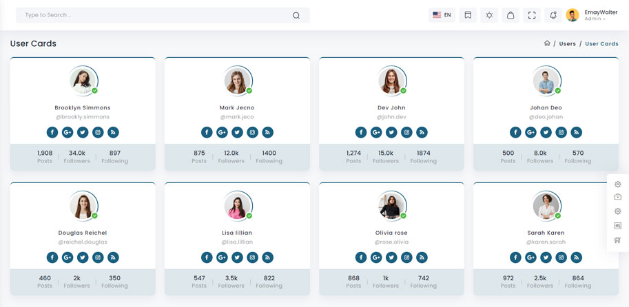Screen dimensions: 629x307
Task: Click the search magnifier button
Action: coord(296,15)
